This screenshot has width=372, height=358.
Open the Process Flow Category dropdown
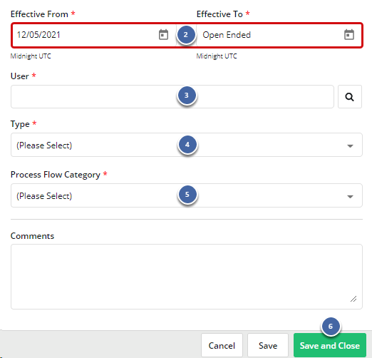(187, 195)
